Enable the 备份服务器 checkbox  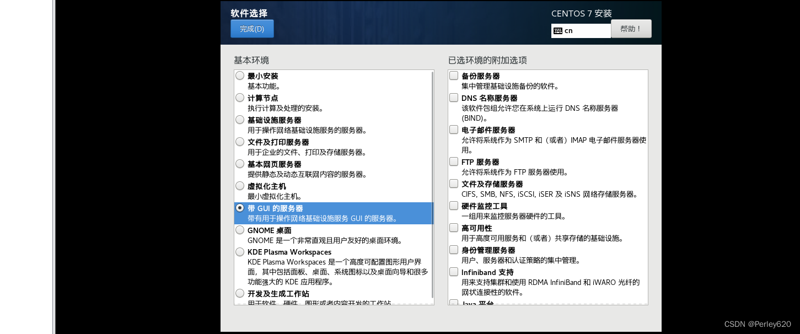pyautogui.click(x=453, y=76)
